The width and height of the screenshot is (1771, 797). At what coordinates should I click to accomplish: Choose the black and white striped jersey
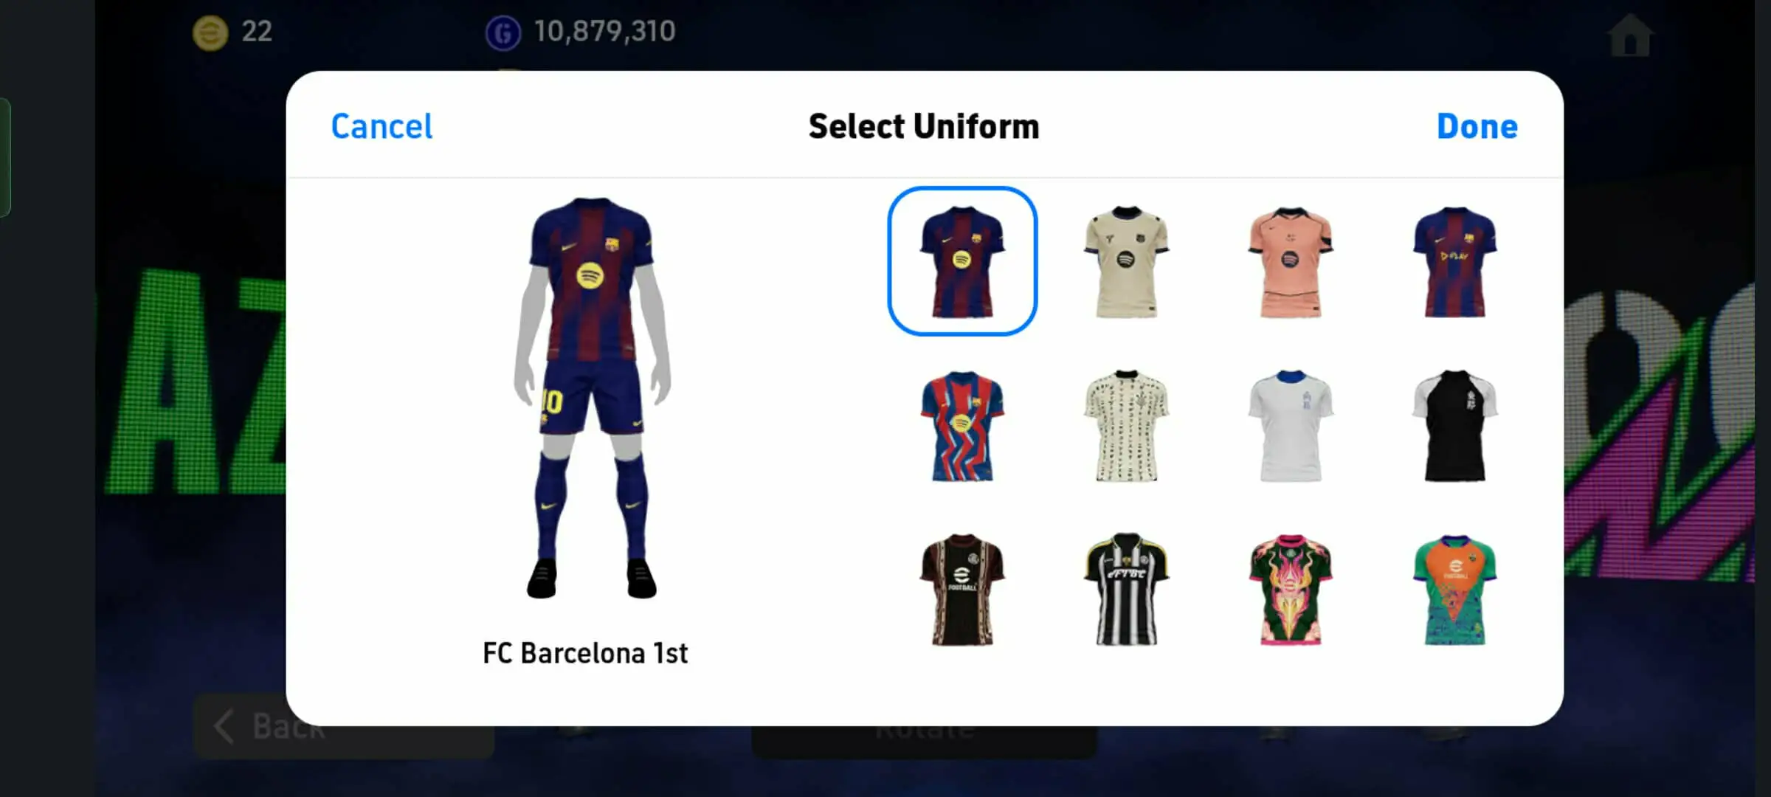[1126, 590]
